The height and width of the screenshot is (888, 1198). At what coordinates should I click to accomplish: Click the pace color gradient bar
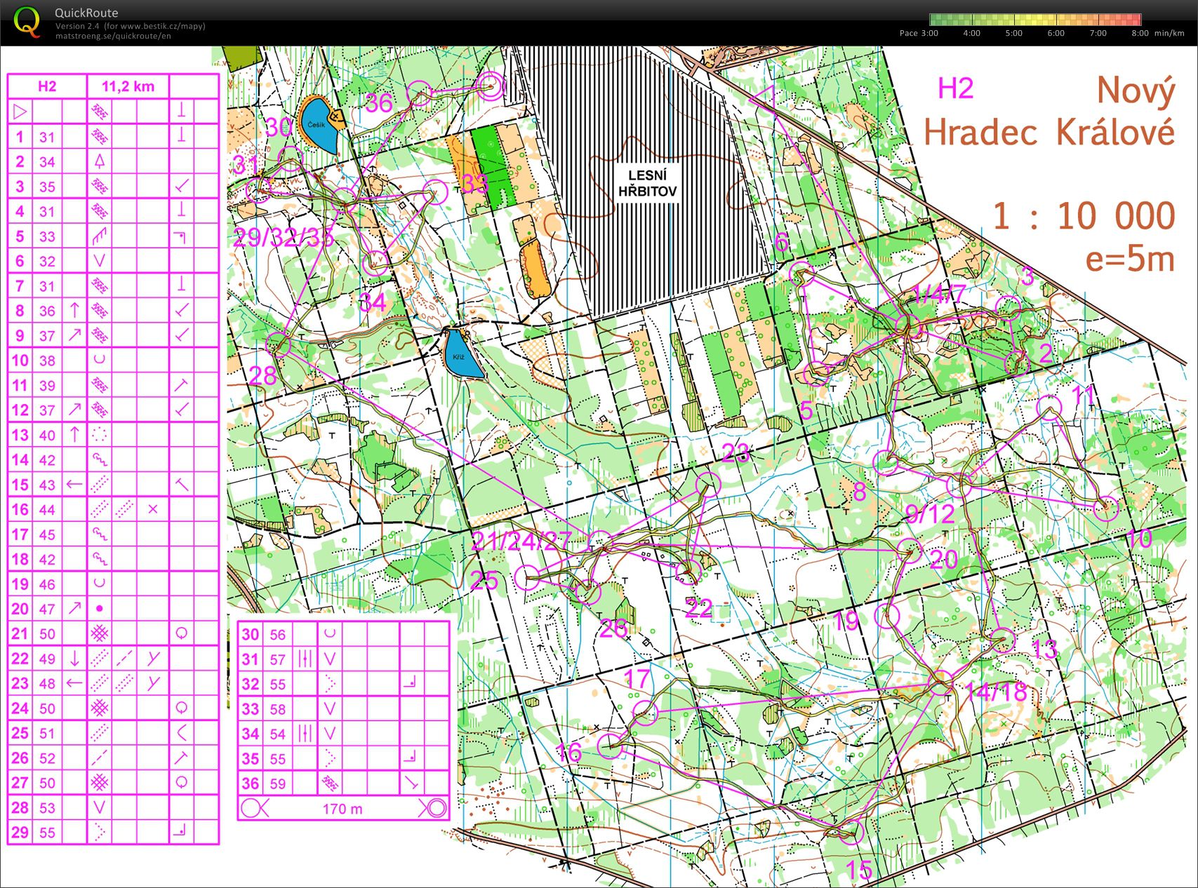(x=1036, y=20)
